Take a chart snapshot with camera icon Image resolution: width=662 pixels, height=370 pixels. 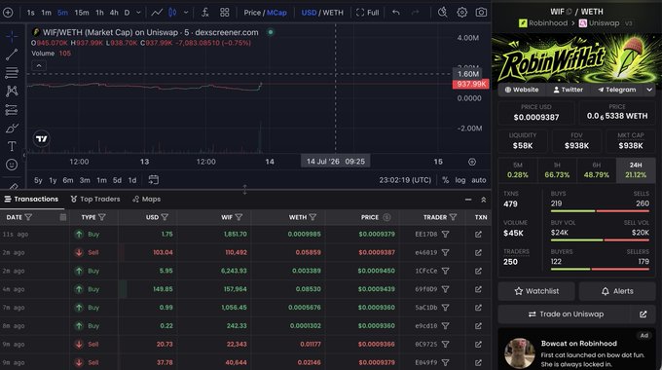(481, 13)
